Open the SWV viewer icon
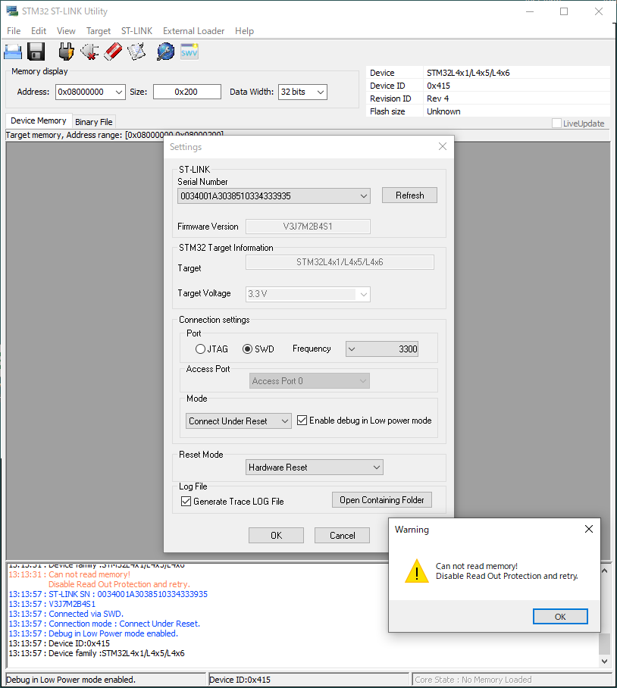 [189, 52]
